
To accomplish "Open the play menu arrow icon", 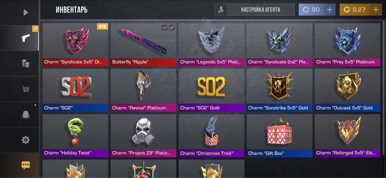I will tap(25, 12).
